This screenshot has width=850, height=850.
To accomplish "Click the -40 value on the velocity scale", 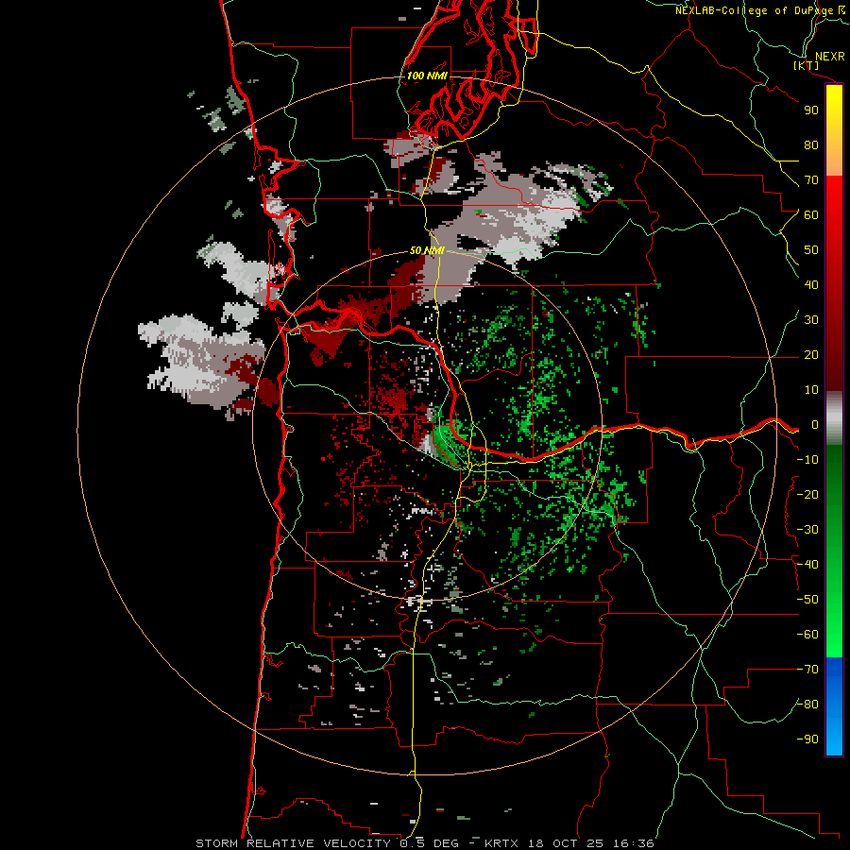I will click(x=807, y=565).
